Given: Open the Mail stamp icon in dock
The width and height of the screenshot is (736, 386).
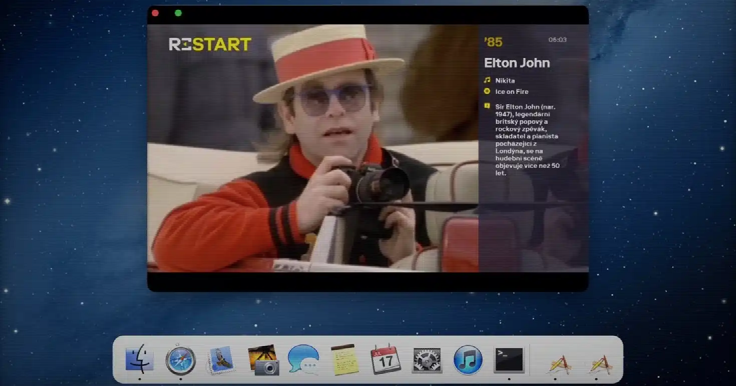Looking at the screenshot, I should [x=222, y=360].
